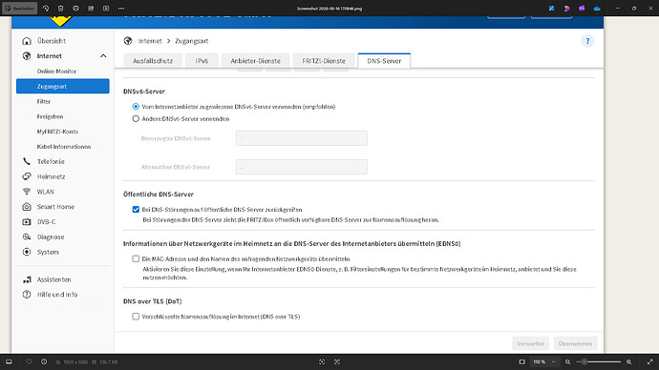The image size is (659, 370).
Task: Open the 110 % zoom level dropdown
Action: [x=544, y=361]
